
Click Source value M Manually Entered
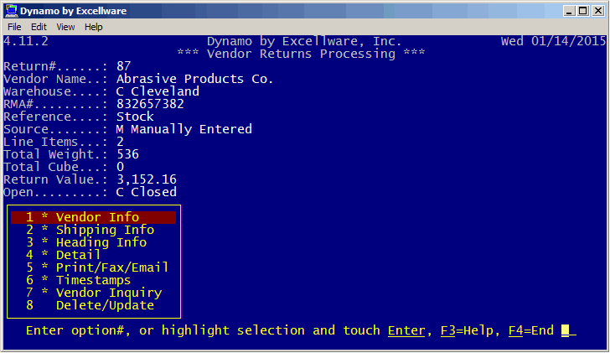[x=184, y=129]
